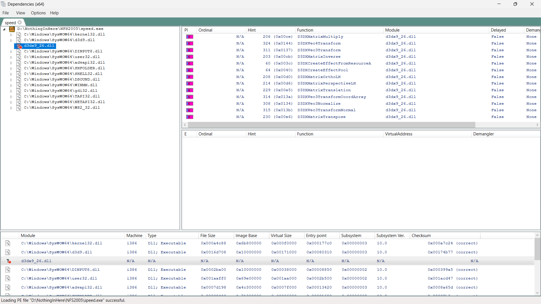Expand the WINMM.dll tree node
This screenshot has width=541, height=304.
pos(11,86)
